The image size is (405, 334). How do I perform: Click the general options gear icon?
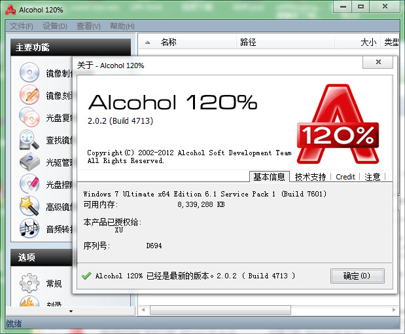29,283
